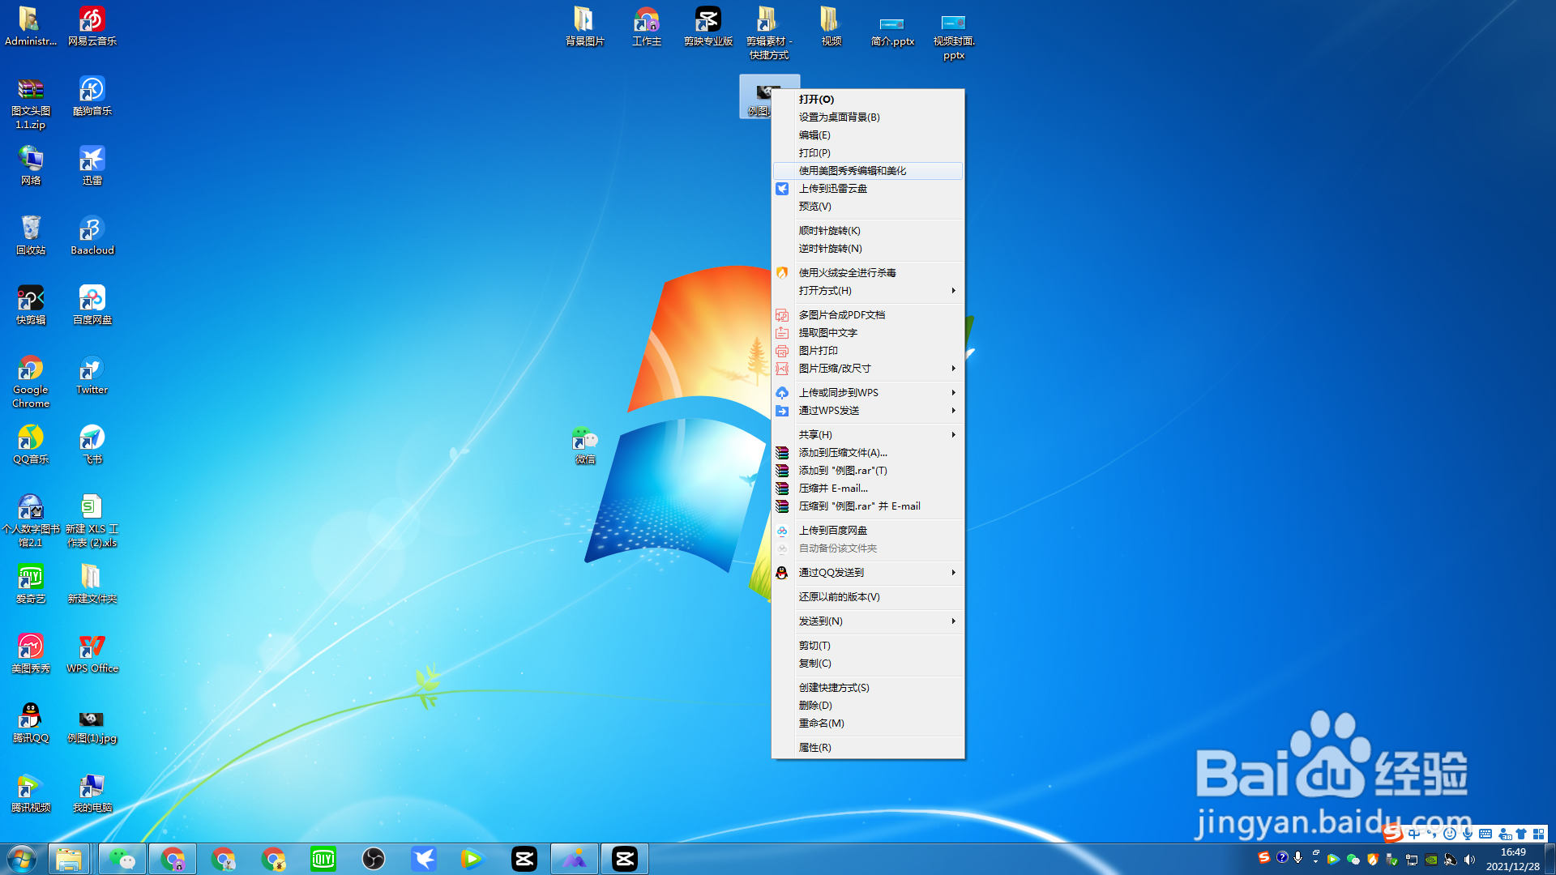The width and height of the screenshot is (1556, 875).
Task: Expand the 打开方式(H) submenu
Action: click(x=867, y=291)
